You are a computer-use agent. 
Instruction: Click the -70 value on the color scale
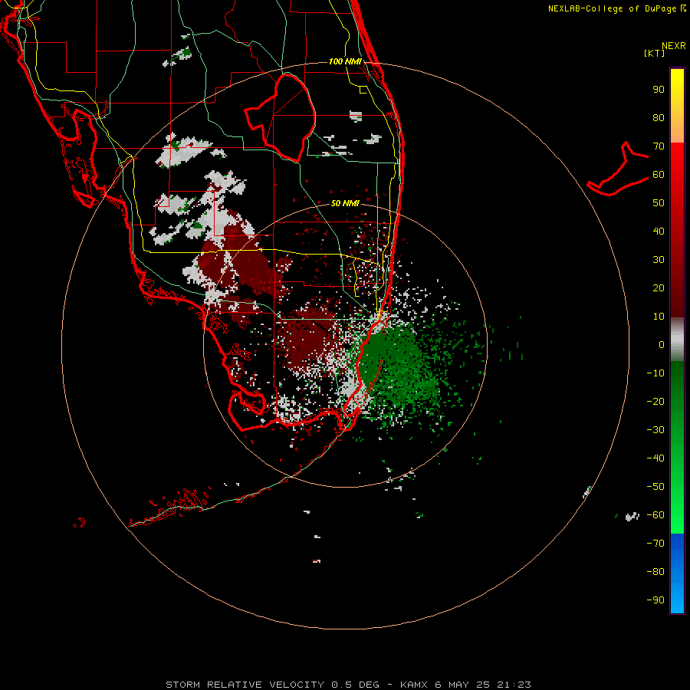point(655,544)
